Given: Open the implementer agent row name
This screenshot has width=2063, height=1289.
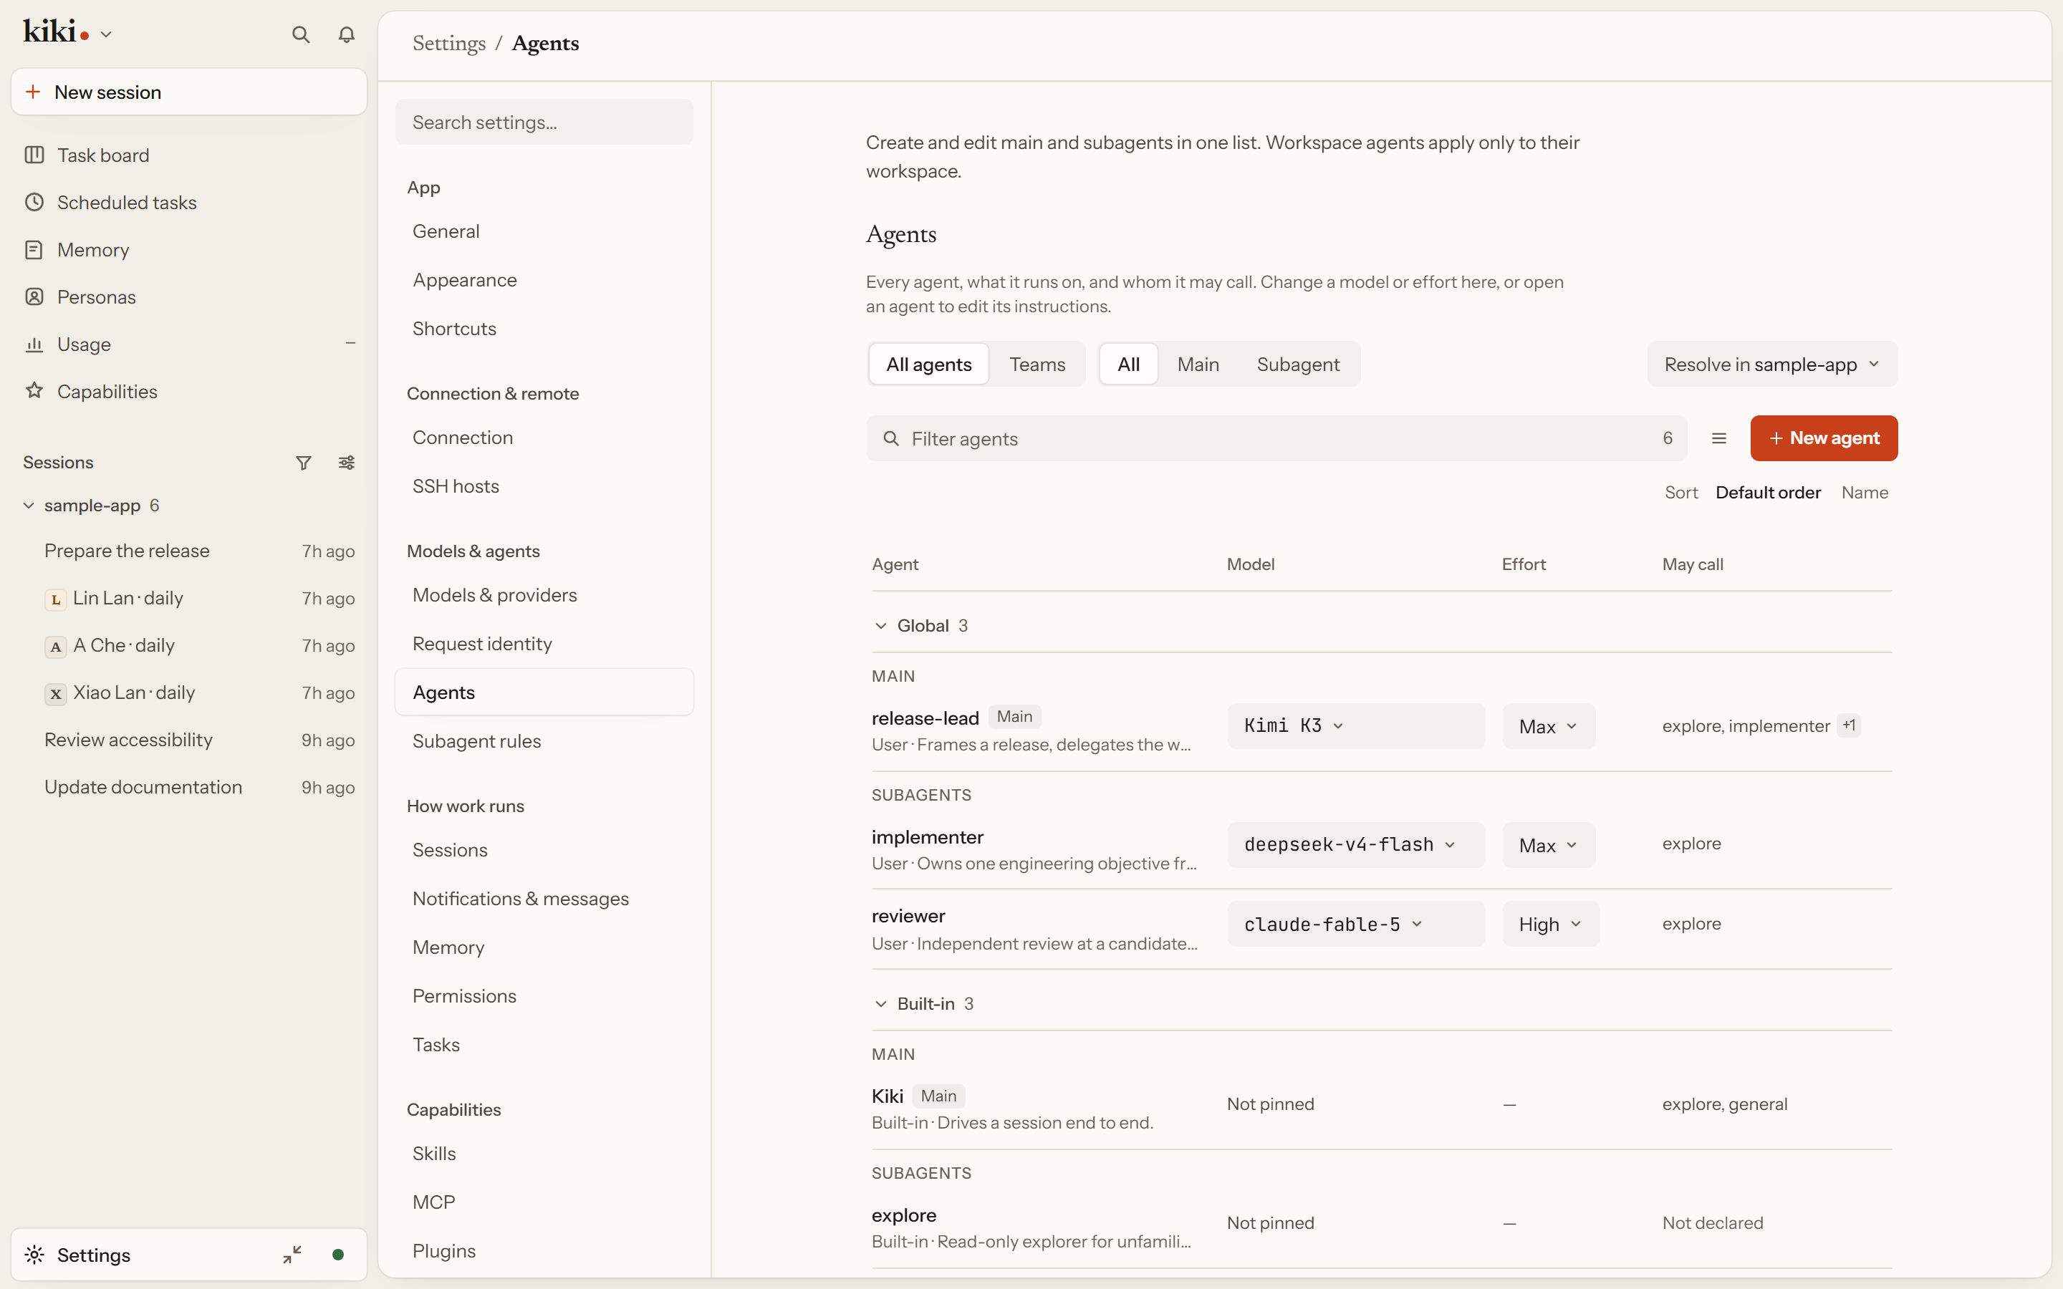Looking at the screenshot, I should [x=928, y=837].
